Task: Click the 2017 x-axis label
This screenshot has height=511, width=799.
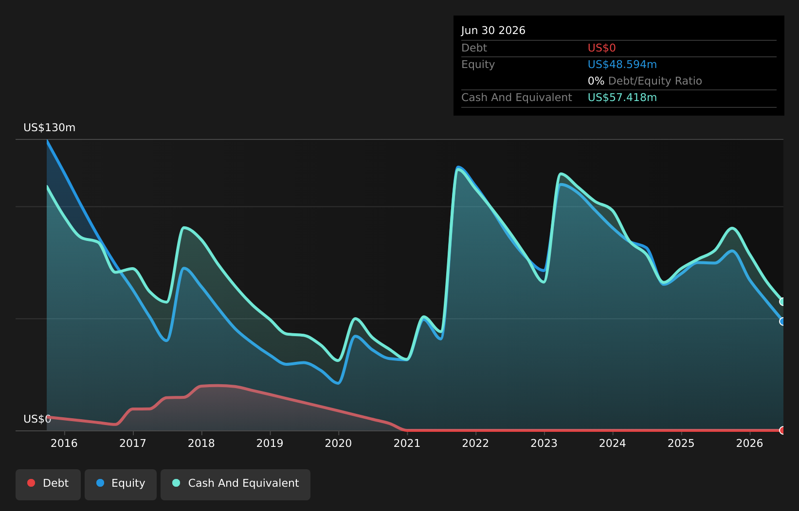Action: (133, 443)
